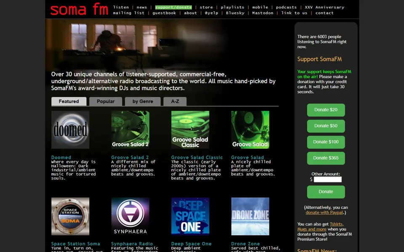Open the Mastodon link
The width and height of the screenshot is (404, 252).
(x=263, y=13)
